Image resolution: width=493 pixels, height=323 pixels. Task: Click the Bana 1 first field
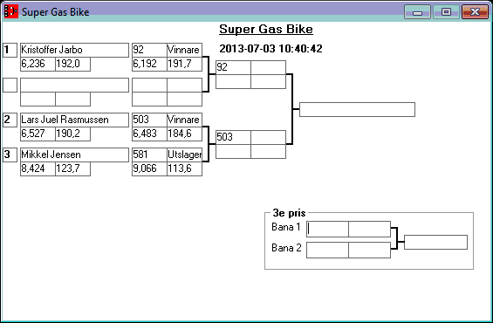(x=327, y=229)
